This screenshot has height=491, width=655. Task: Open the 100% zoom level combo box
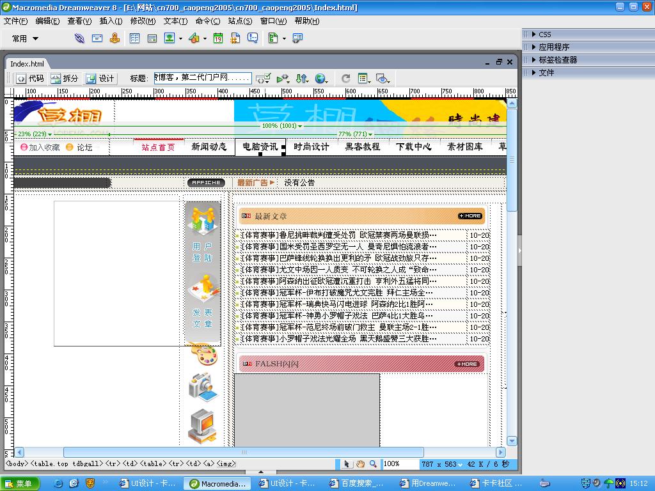point(400,464)
